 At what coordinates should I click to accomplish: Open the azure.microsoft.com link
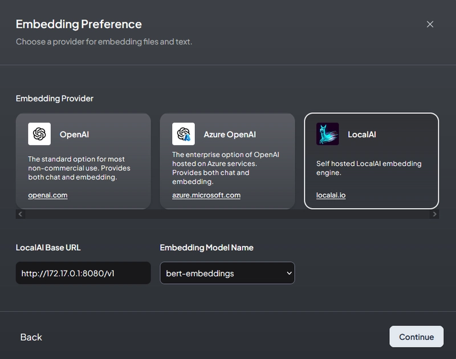[206, 195]
